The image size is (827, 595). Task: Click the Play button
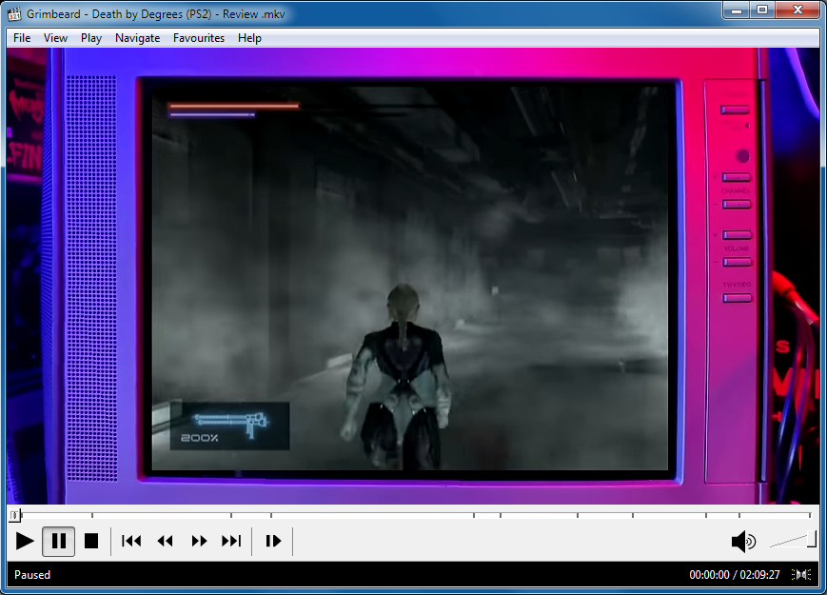point(25,541)
